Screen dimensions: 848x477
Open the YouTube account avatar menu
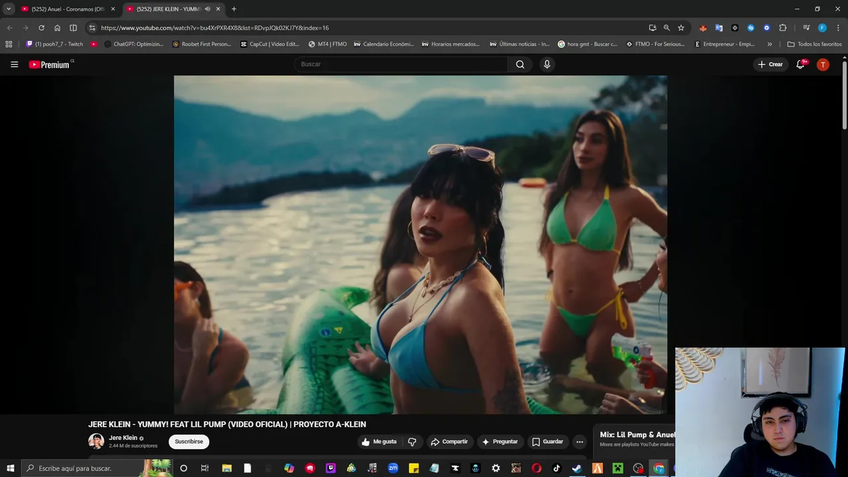coord(823,64)
